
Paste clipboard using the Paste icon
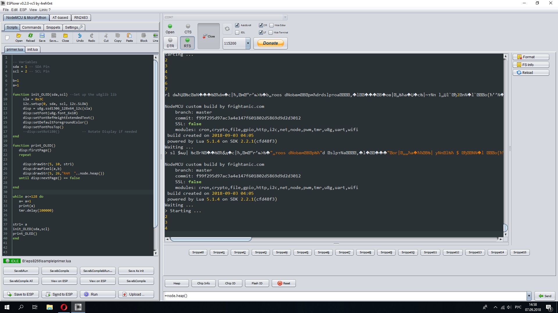(129, 37)
